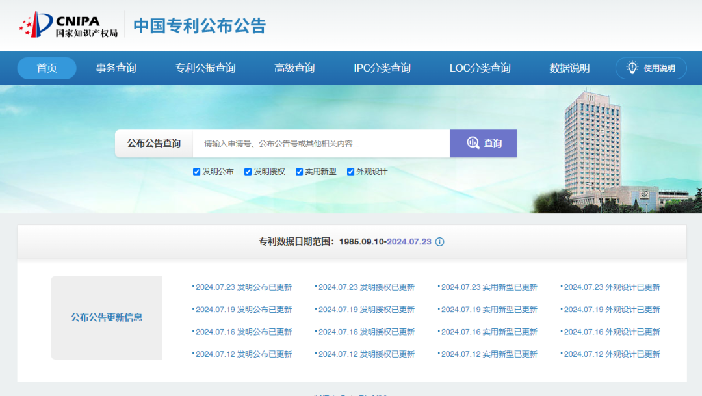The width and height of the screenshot is (702, 396).
Task: Click the patent search input field
Action: point(321,143)
